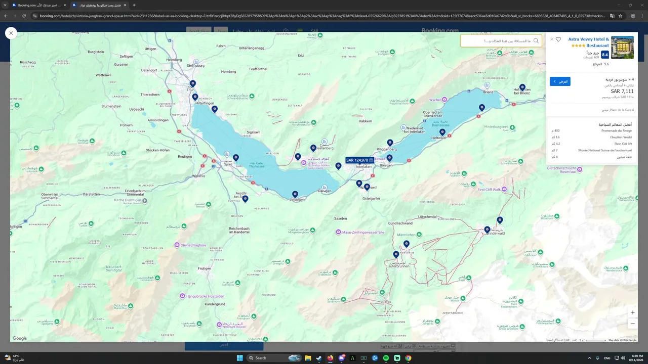Click the Steinschlaghore attraction marker
The image size is (648, 364).
tap(177, 245)
